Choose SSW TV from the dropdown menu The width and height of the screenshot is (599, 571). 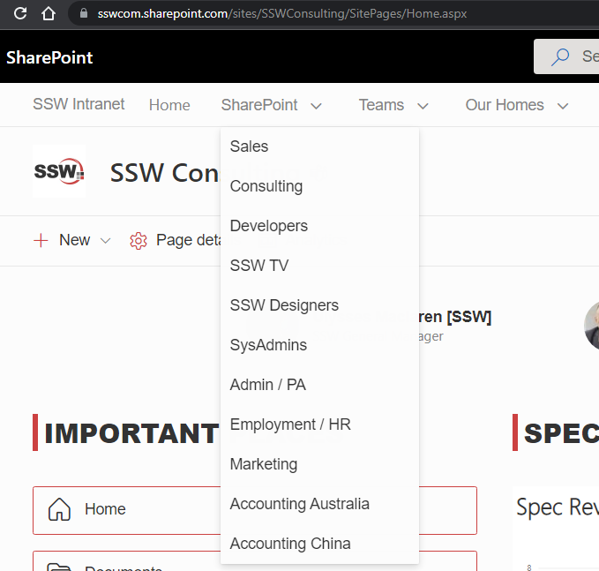319,266
